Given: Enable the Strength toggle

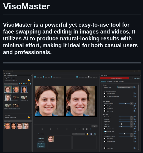Looking at the screenshot, I should point(105,106).
